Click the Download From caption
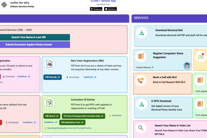 point(103,4)
